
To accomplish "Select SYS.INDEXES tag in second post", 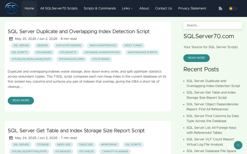I will (63, 152).
